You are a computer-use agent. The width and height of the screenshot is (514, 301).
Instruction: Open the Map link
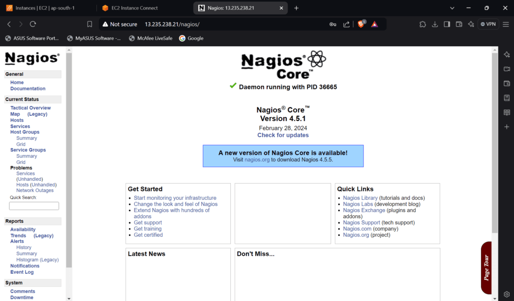tap(15, 114)
